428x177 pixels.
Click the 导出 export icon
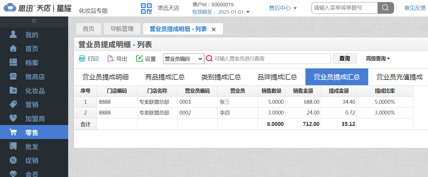[x=110, y=59]
